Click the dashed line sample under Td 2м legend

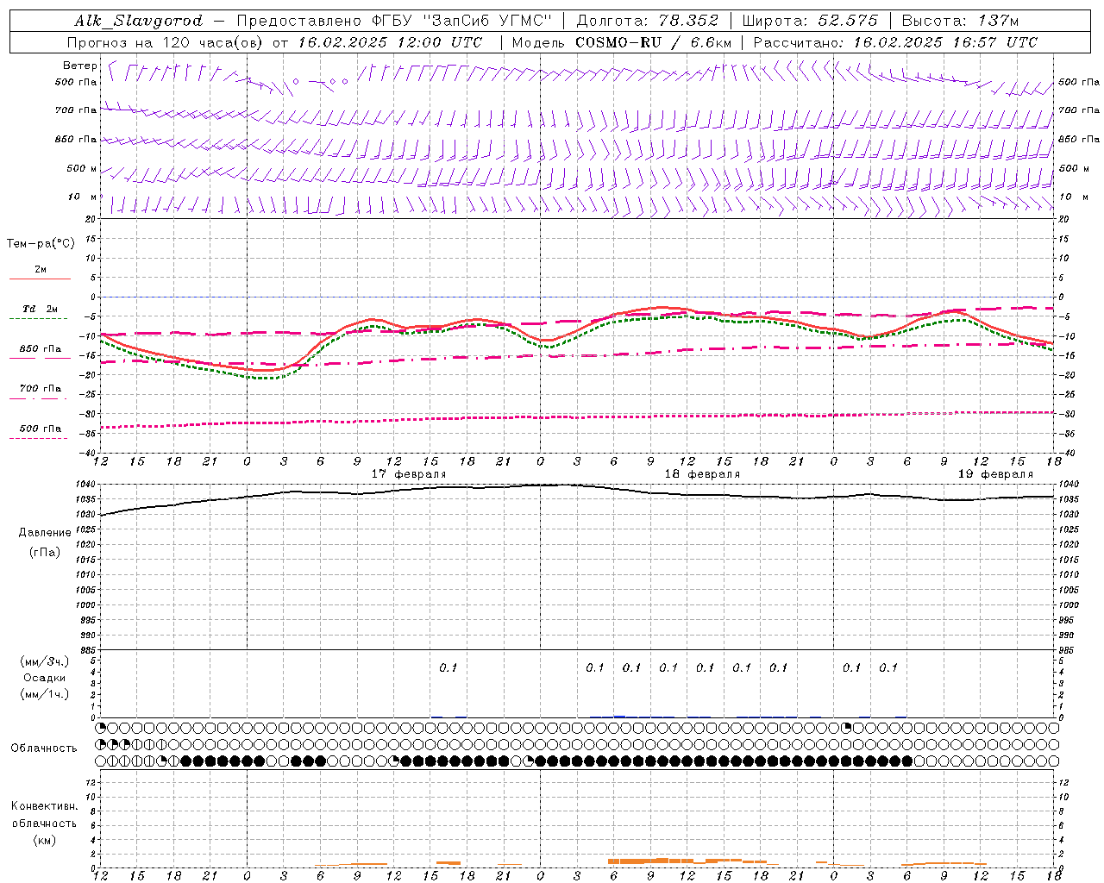tap(39, 318)
